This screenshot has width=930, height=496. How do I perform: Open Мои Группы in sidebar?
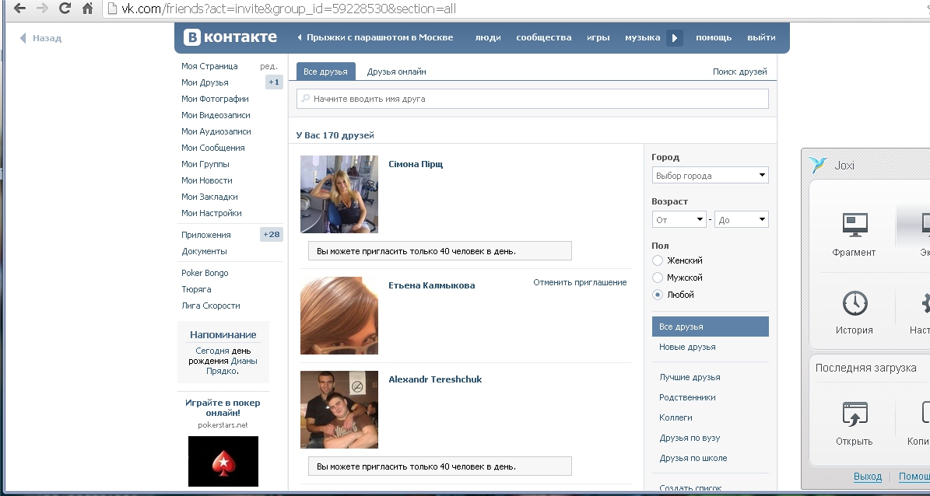coord(205,163)
